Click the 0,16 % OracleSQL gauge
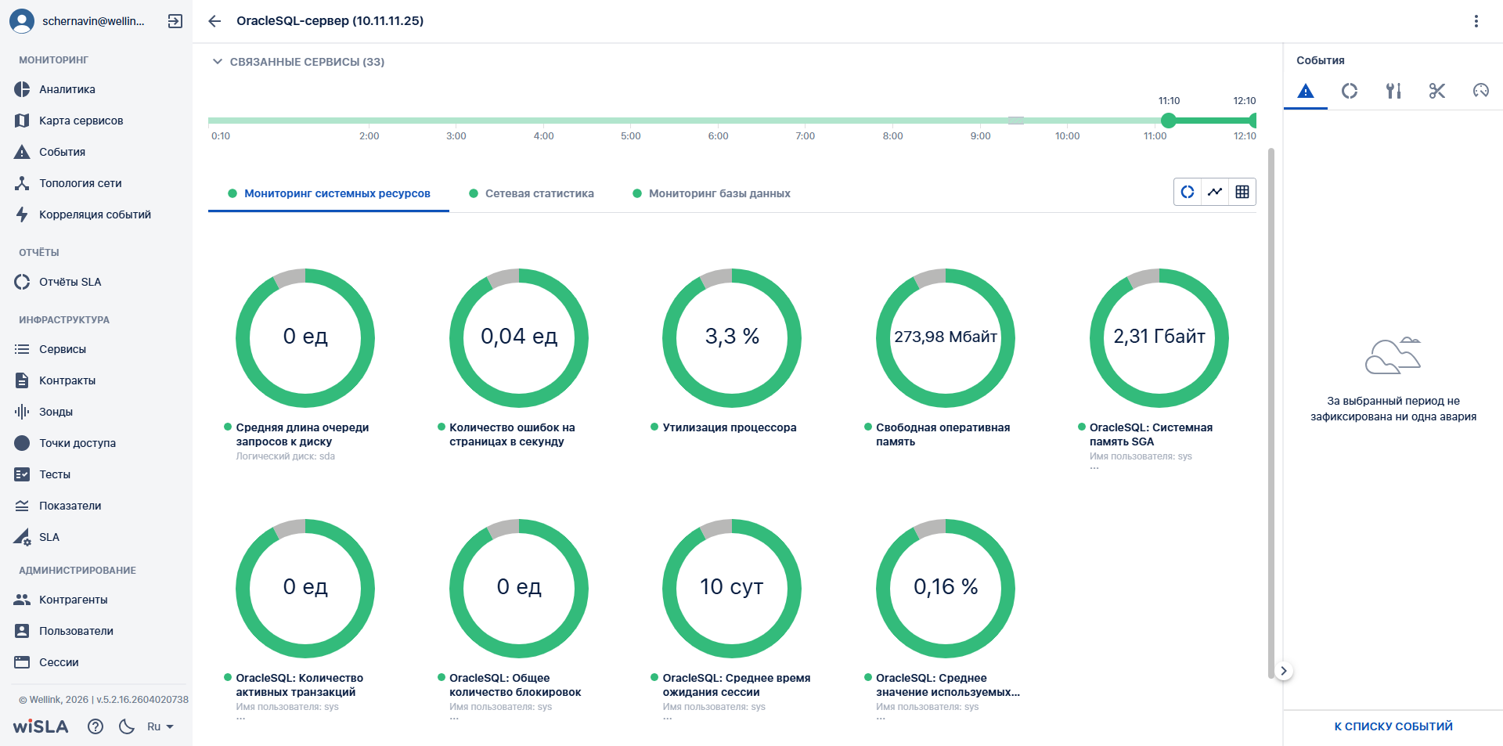 pos(946,588)
